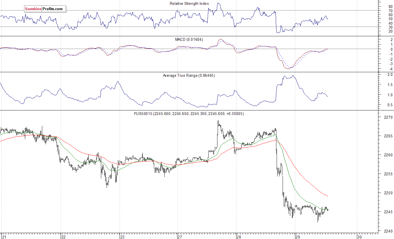Click the 2255 price axis label
Image resolution: width=394 pixels, height=239 pixels.
[x=388, y=174]
